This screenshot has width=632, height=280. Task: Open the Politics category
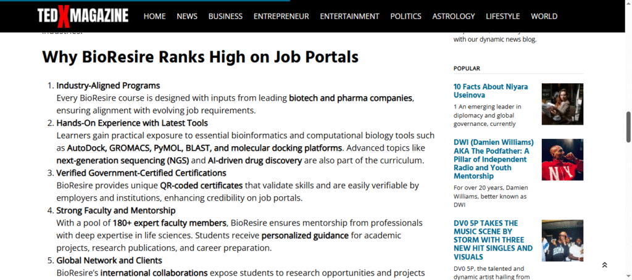tap(405, 16)
